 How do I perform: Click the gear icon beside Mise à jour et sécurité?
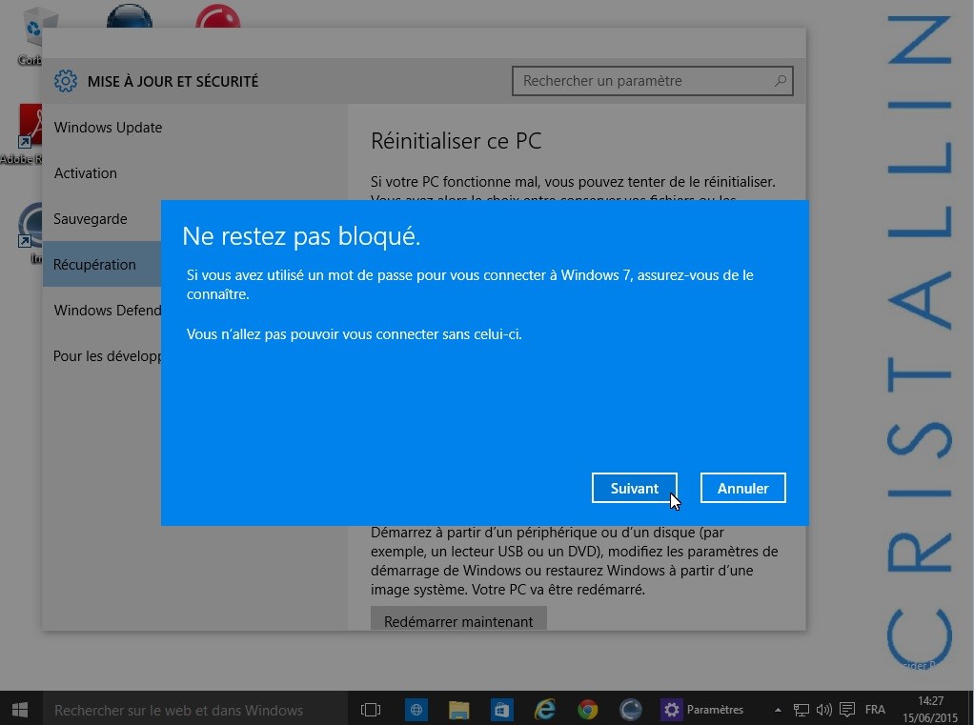click(65, 81)
